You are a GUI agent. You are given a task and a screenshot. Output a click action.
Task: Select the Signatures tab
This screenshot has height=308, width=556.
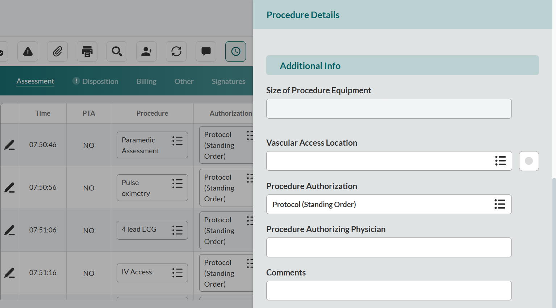pos(228,81)
